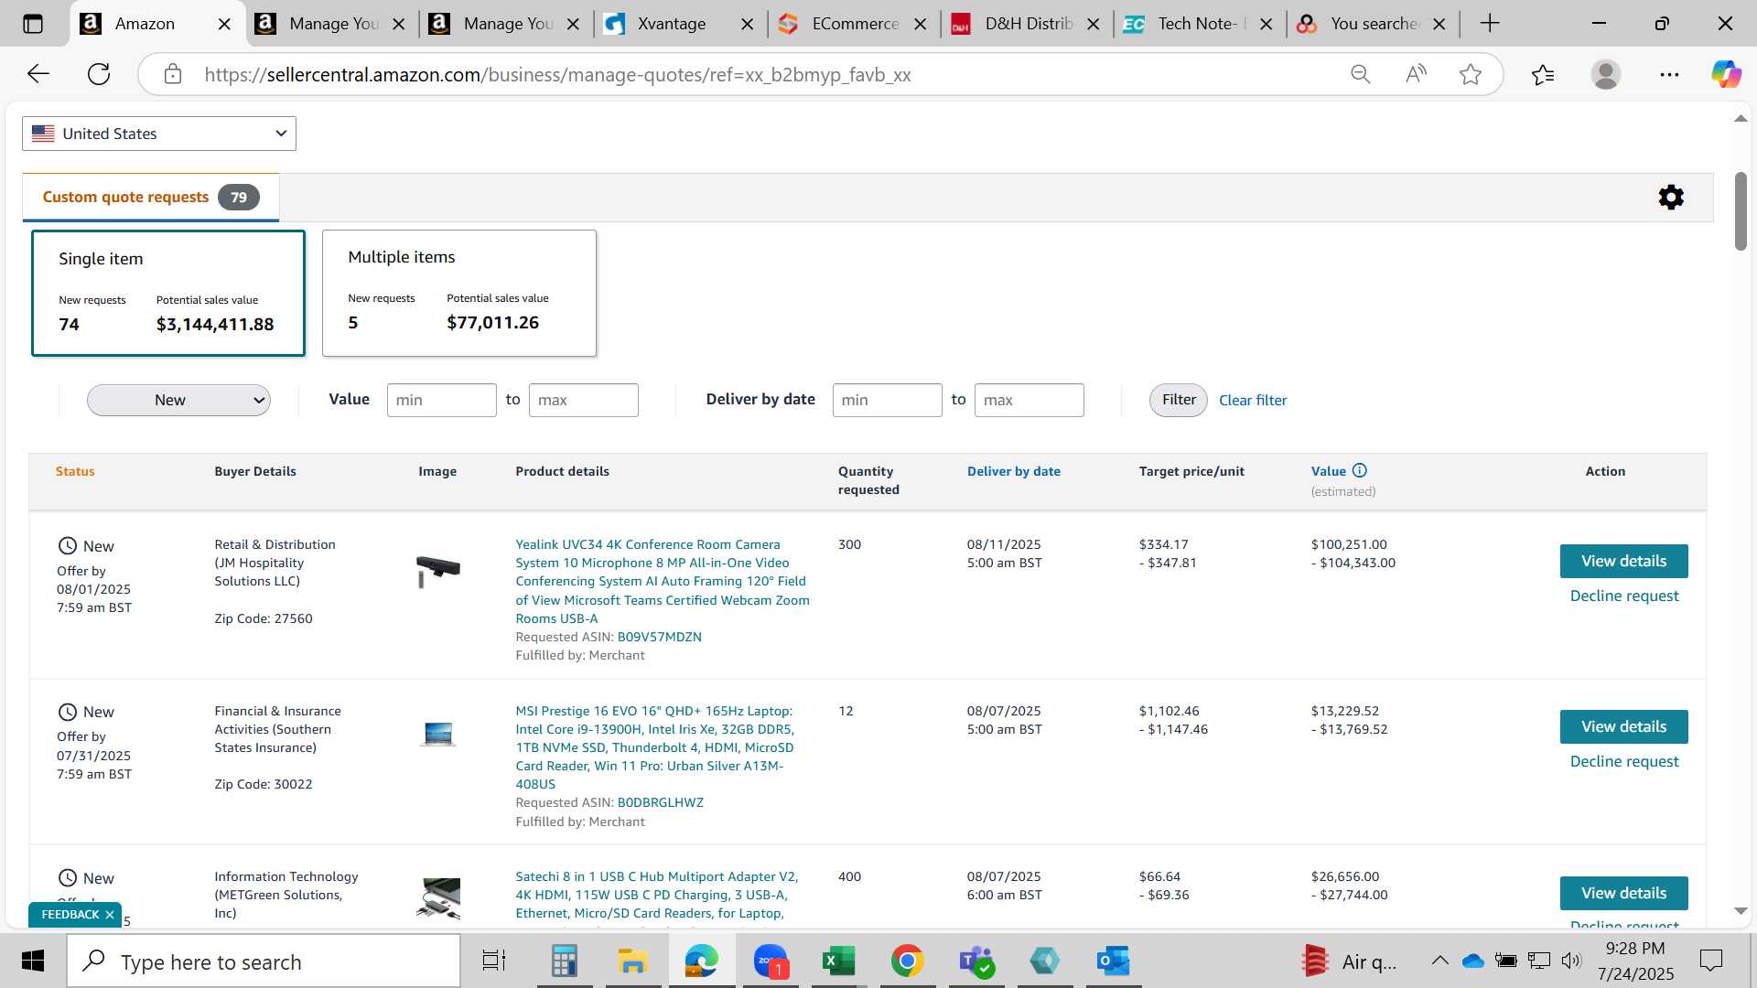Open the New status filter dropdown

178,400
